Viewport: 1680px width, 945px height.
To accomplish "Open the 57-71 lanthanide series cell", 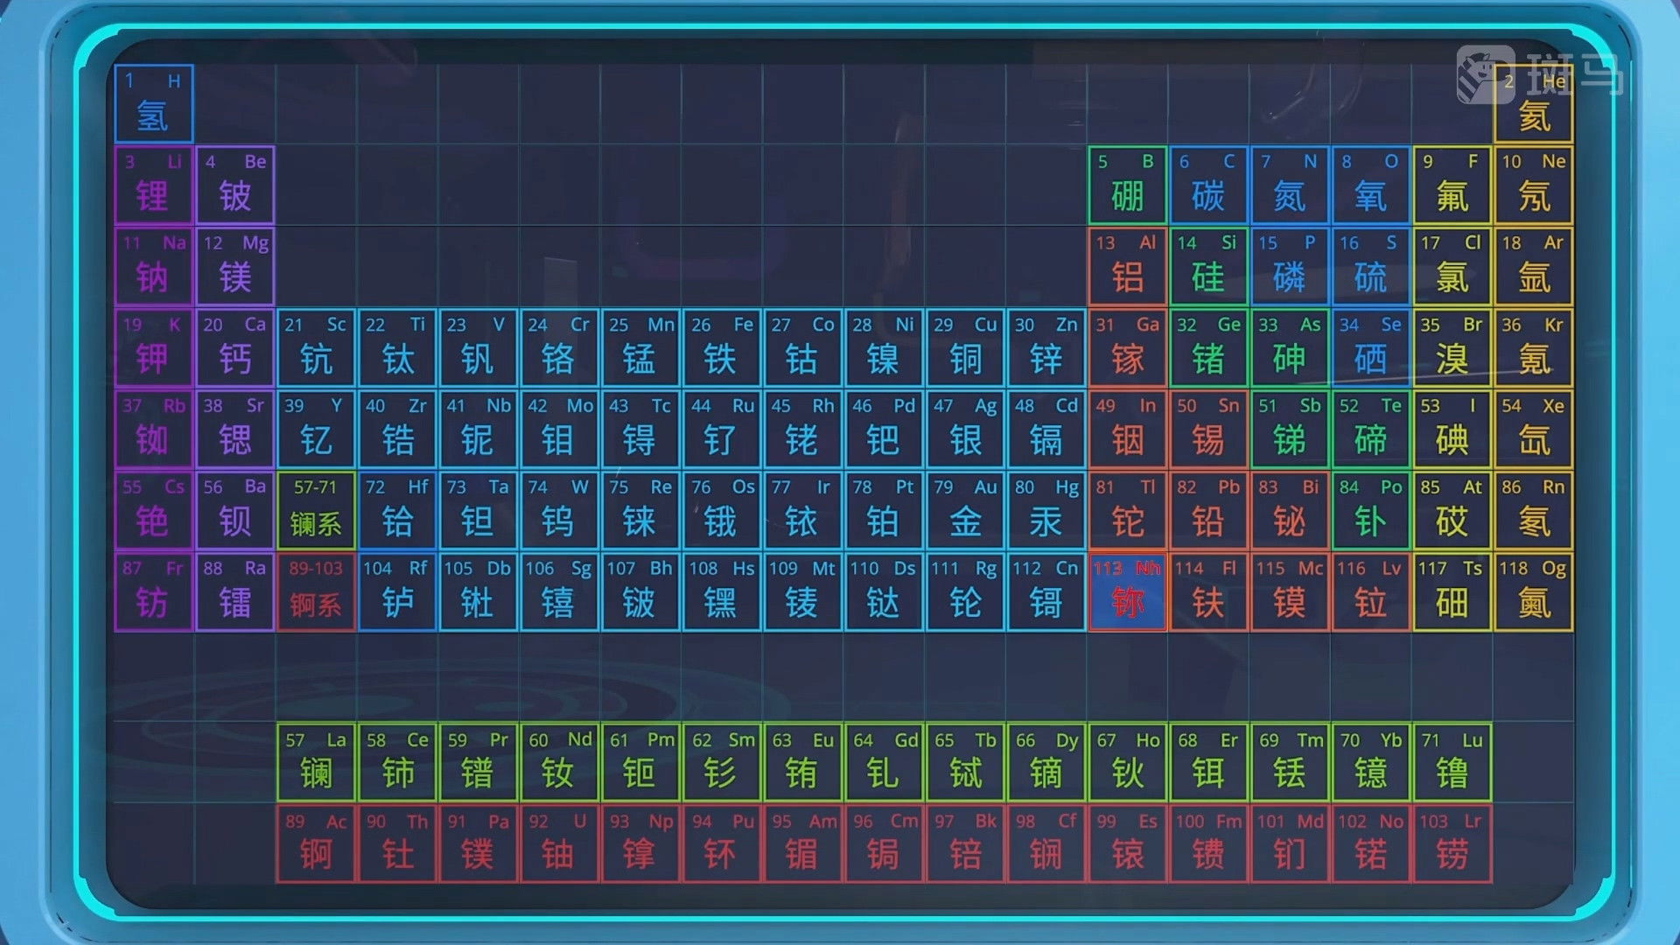I will (316, 510).
